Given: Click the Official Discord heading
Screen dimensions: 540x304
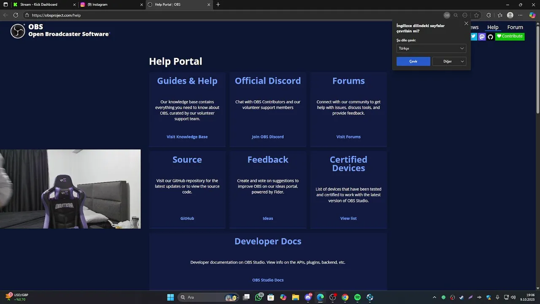Looking at the screenshot, I should point(268,81).
